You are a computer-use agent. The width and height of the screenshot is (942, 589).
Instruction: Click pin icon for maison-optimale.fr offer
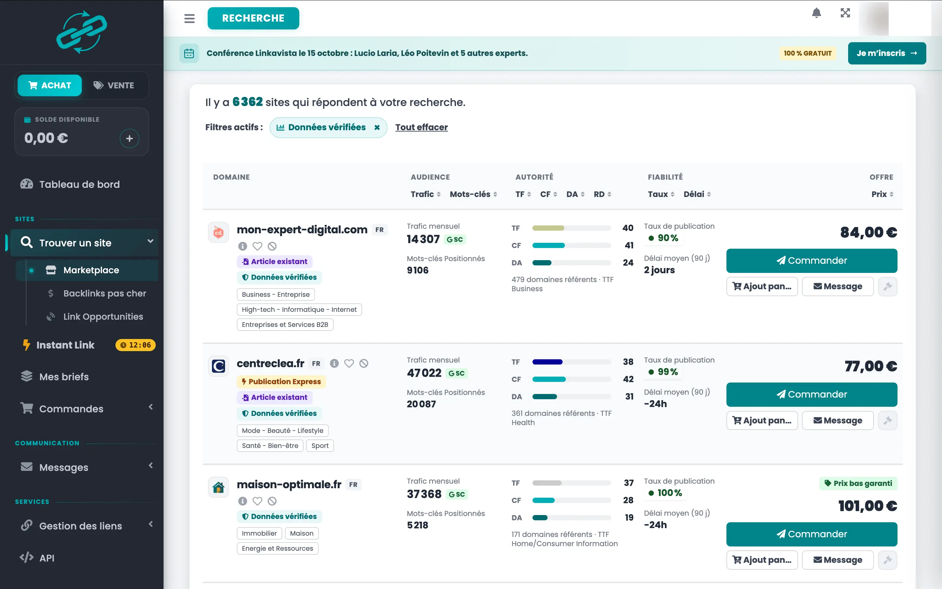(x=887, y=560)
